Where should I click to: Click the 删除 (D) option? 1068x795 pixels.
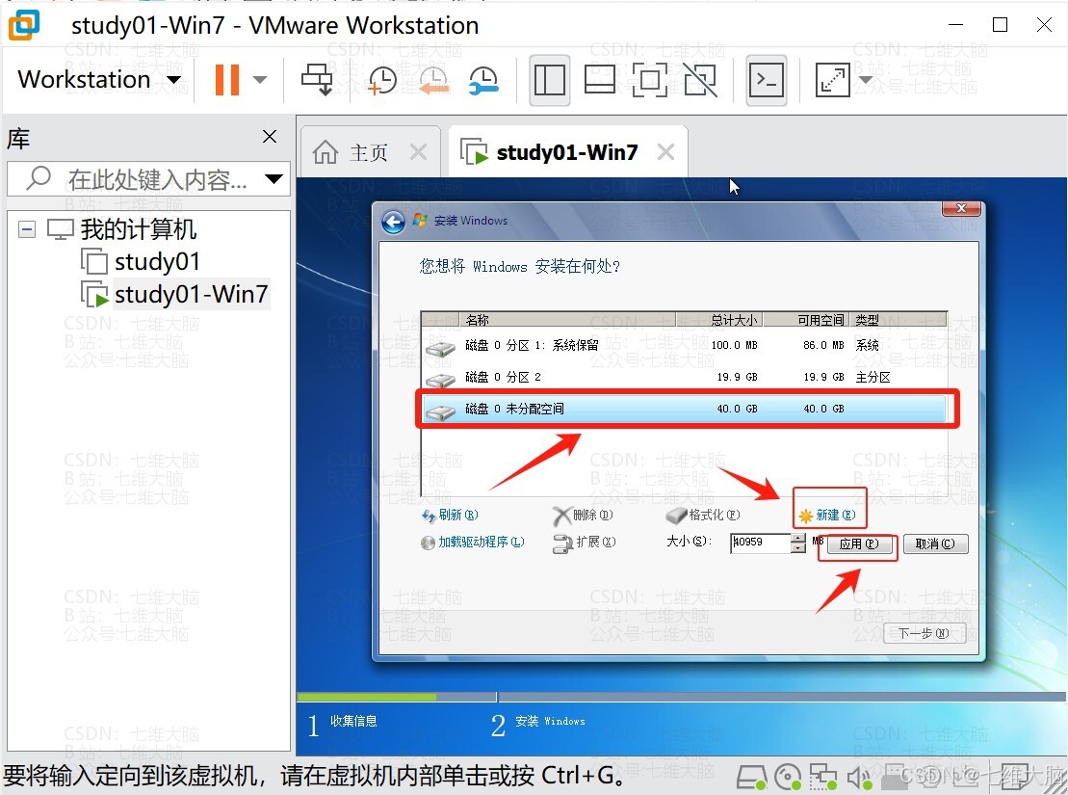tap(583, 516)
